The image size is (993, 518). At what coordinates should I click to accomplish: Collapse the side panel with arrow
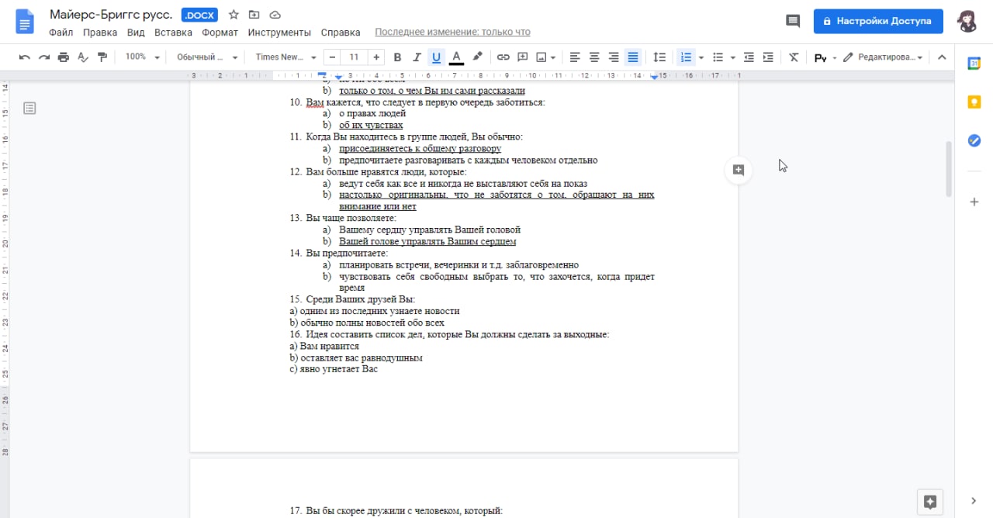(x=974, y=501)
